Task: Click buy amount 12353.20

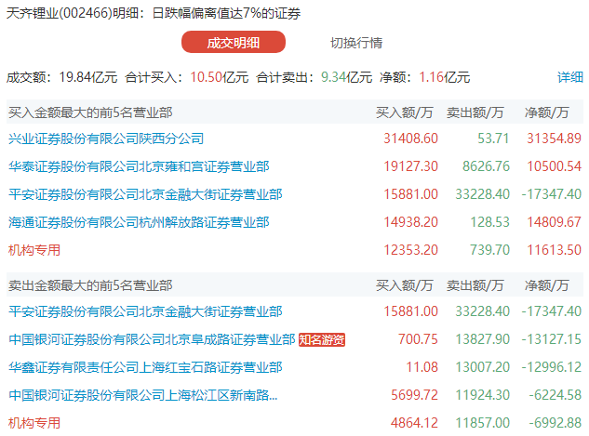Action: [x=410, y=250]
